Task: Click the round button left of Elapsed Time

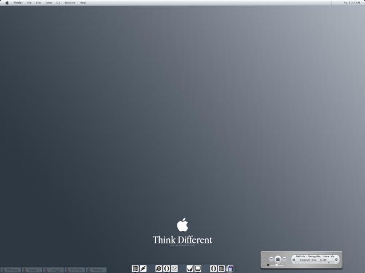Action: coord(294,260)
